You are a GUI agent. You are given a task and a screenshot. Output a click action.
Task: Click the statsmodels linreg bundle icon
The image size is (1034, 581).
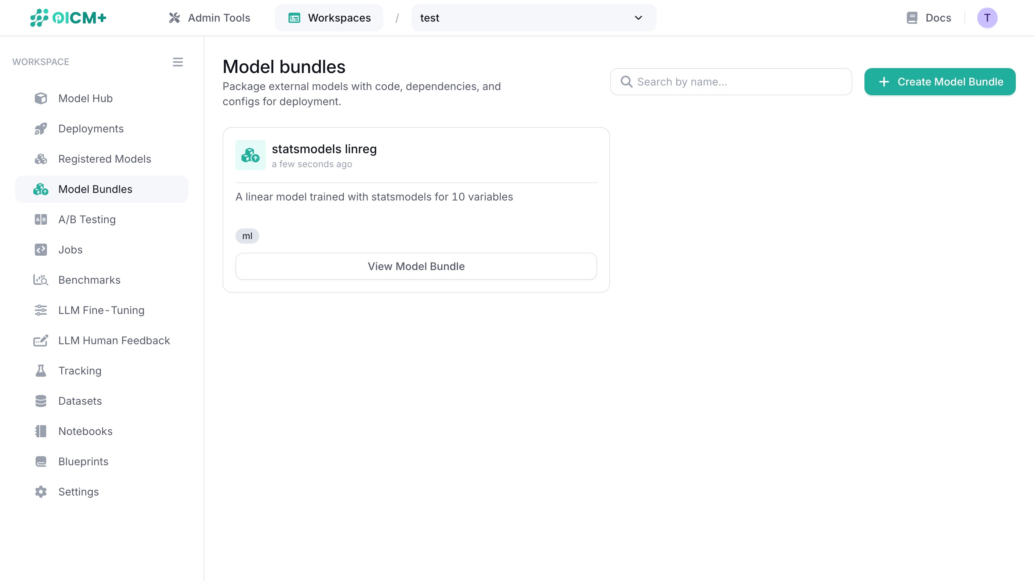(250, 155)
